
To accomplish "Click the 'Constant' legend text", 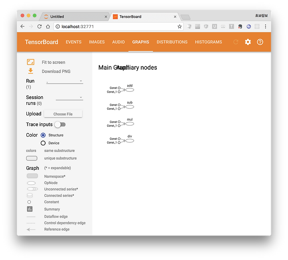I will click(x=52, y=202).
